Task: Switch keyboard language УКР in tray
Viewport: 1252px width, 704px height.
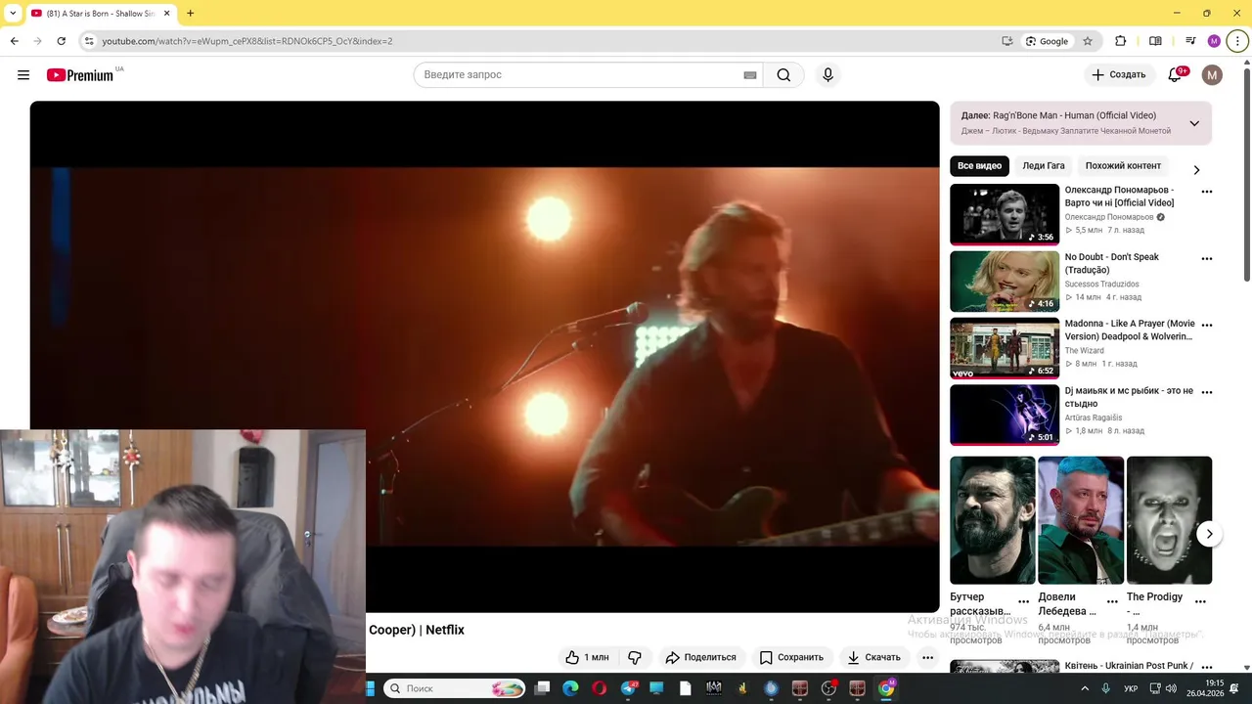Action: coord(1131,688)
